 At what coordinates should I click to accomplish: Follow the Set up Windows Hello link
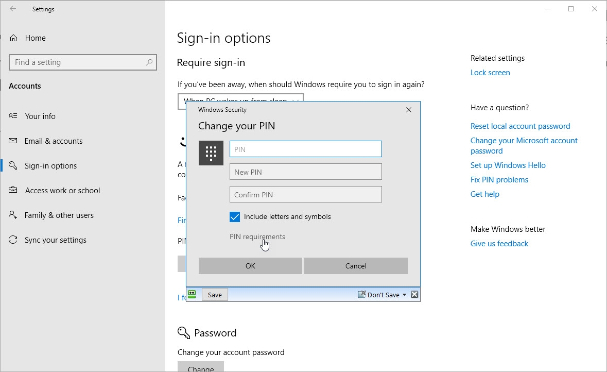click(508, 165)
